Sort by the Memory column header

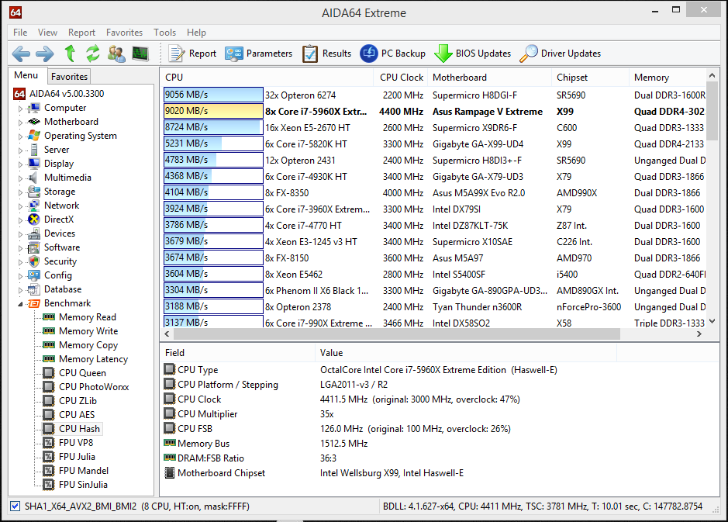(668, 78)
